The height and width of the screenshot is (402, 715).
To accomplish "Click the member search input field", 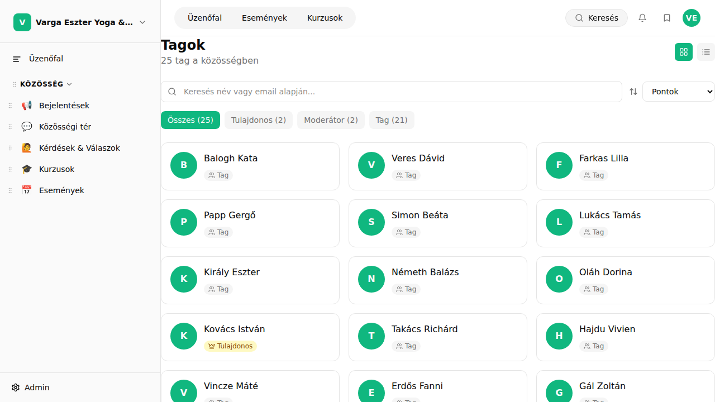I will click(391, 91).
